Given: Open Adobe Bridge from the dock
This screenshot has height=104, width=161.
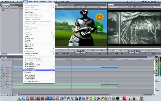Looking at the screenshot, I should [x=31, y=98].
